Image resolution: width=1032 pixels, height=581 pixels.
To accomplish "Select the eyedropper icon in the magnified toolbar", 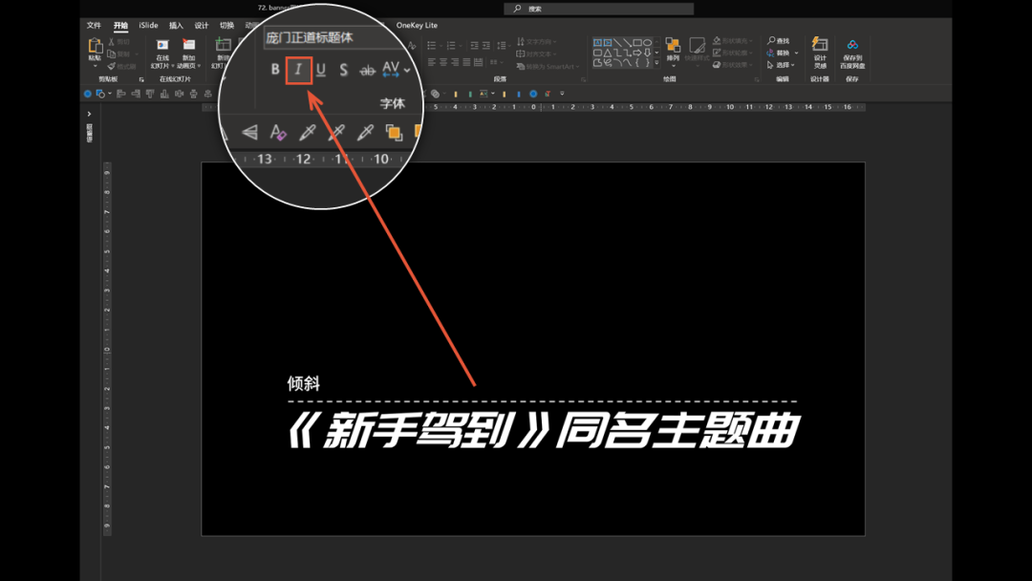I will 306,132.
